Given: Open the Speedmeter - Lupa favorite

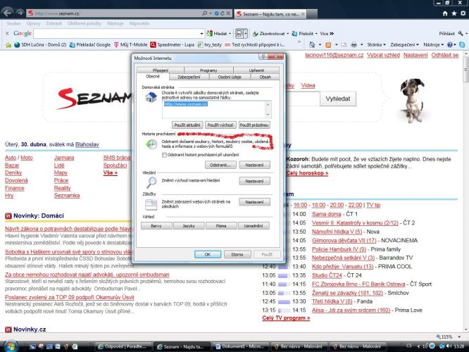Looking at the screenshot, I should (173, 45).
